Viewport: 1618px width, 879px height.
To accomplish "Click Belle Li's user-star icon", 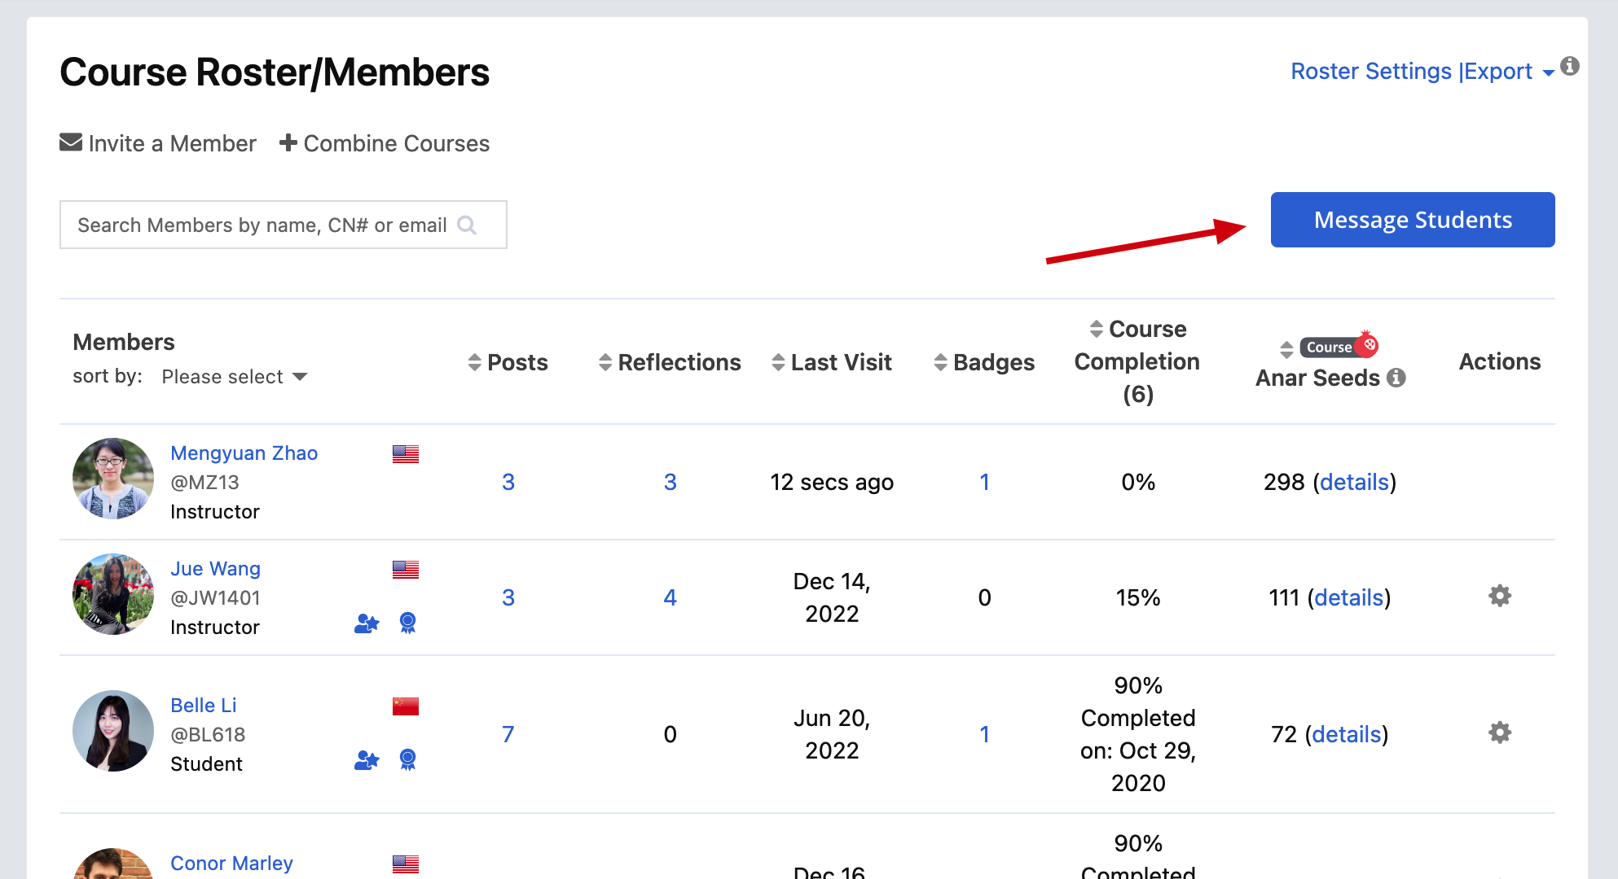I will [367, 760].
